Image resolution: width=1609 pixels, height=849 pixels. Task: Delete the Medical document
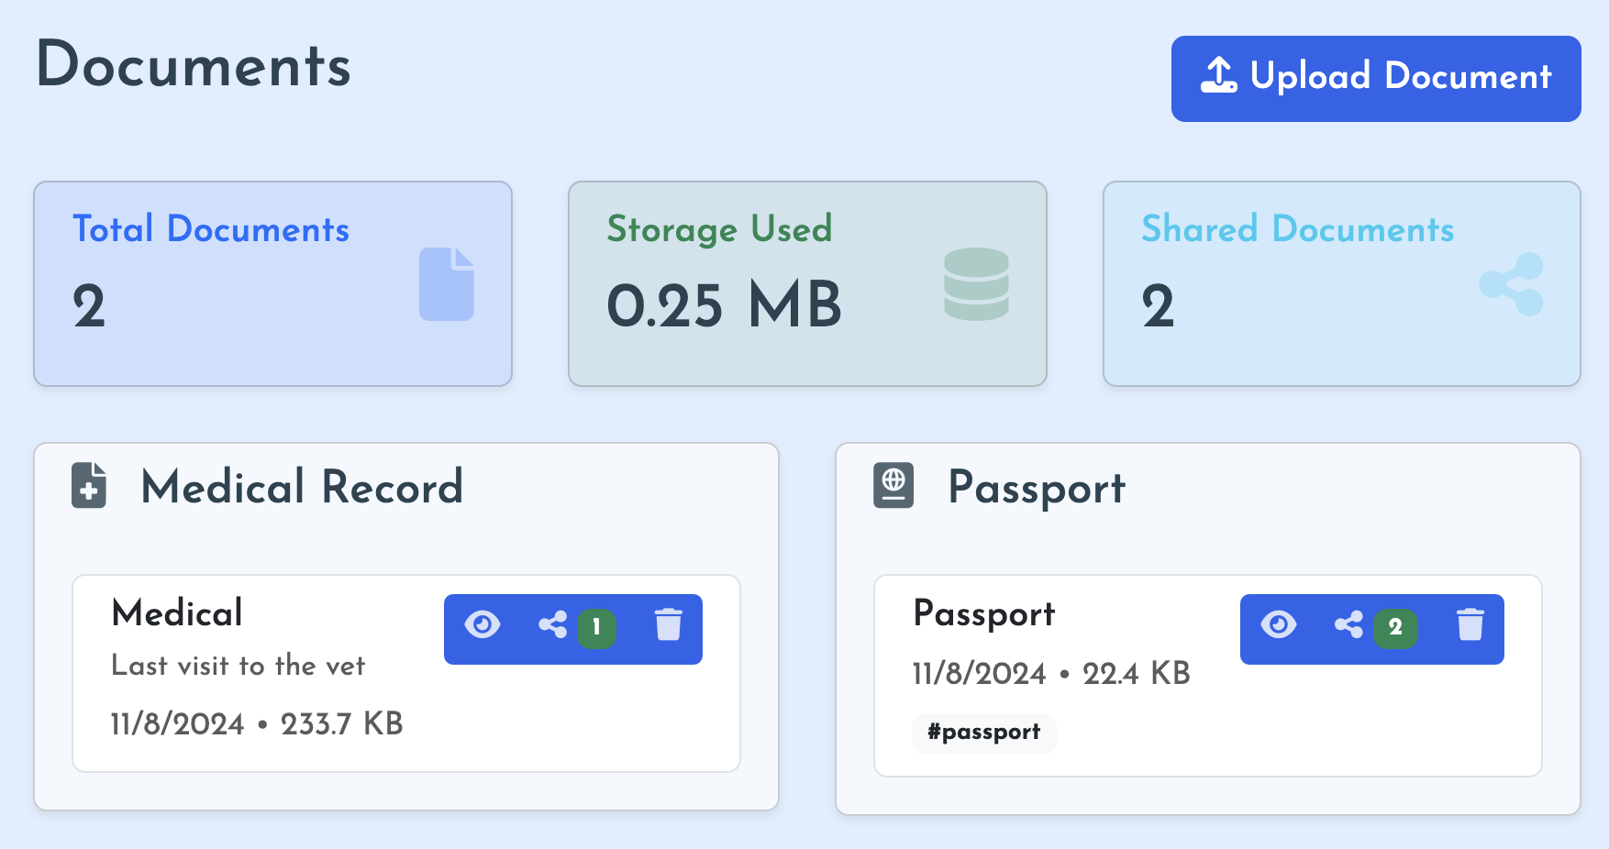(669, 625)
